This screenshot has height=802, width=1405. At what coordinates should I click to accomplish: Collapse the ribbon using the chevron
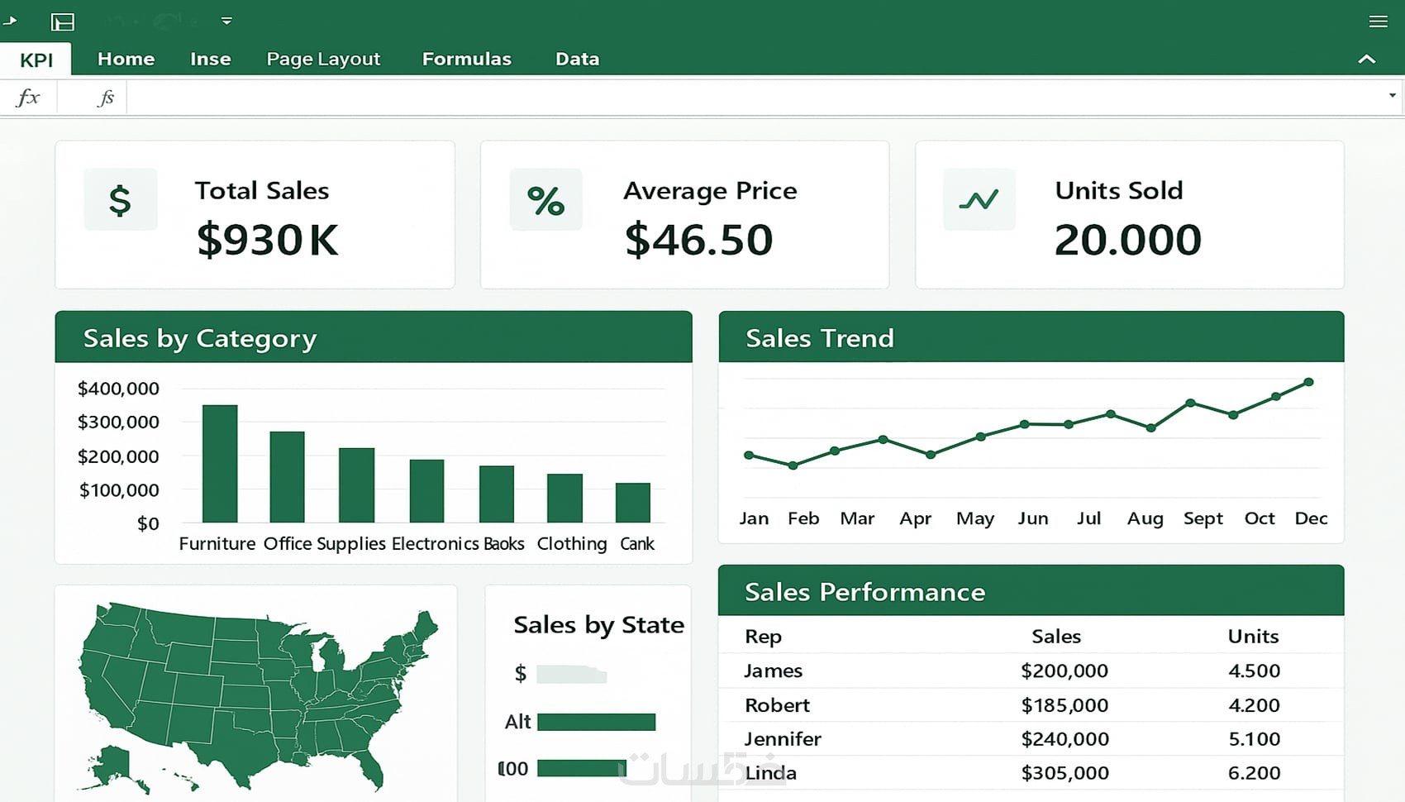pos(1367,59)
